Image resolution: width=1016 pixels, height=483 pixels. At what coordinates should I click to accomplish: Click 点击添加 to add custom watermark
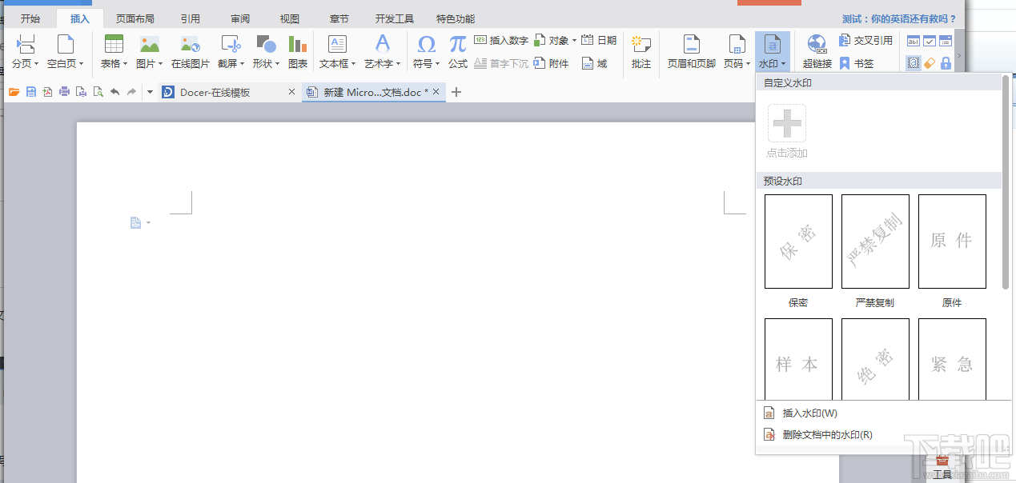click(x=787, y=131)
